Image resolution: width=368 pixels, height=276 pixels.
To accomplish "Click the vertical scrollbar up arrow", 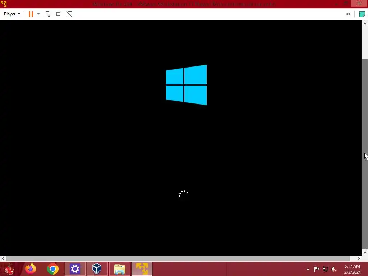I will (365, 23).
